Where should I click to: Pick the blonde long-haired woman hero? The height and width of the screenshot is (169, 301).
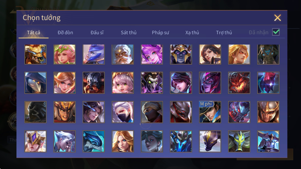point(123,141)
